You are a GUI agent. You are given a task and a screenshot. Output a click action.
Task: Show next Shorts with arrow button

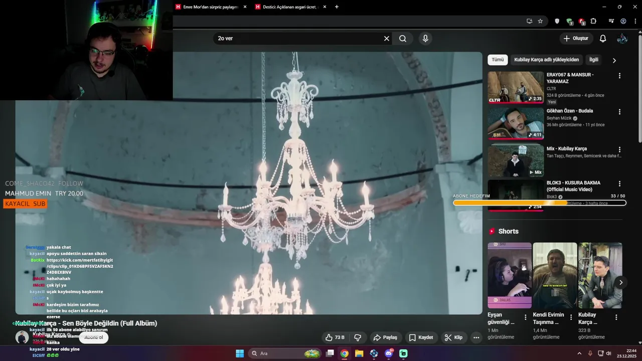point(621,282)
